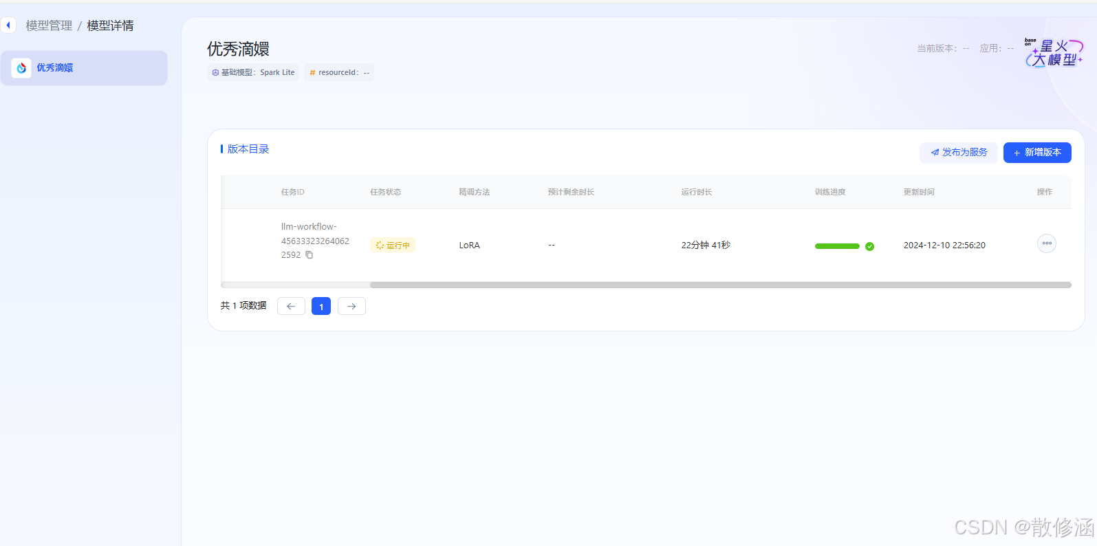Click 应用 label in header
1097x546 pixels.
click(997, 48)
